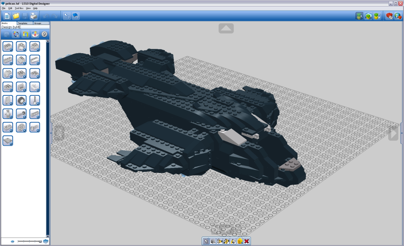Select the Clone brick tool

213,241
